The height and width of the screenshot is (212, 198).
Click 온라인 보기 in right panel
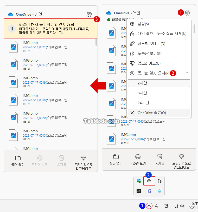tap(138, 160)
